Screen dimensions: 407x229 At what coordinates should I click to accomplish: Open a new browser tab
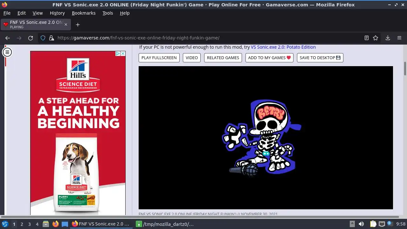[78, 24]
